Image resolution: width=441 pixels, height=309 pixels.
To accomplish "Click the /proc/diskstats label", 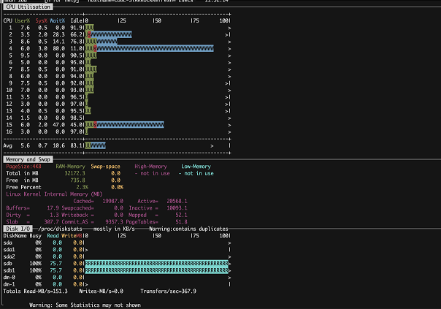I will coord(60,229).
